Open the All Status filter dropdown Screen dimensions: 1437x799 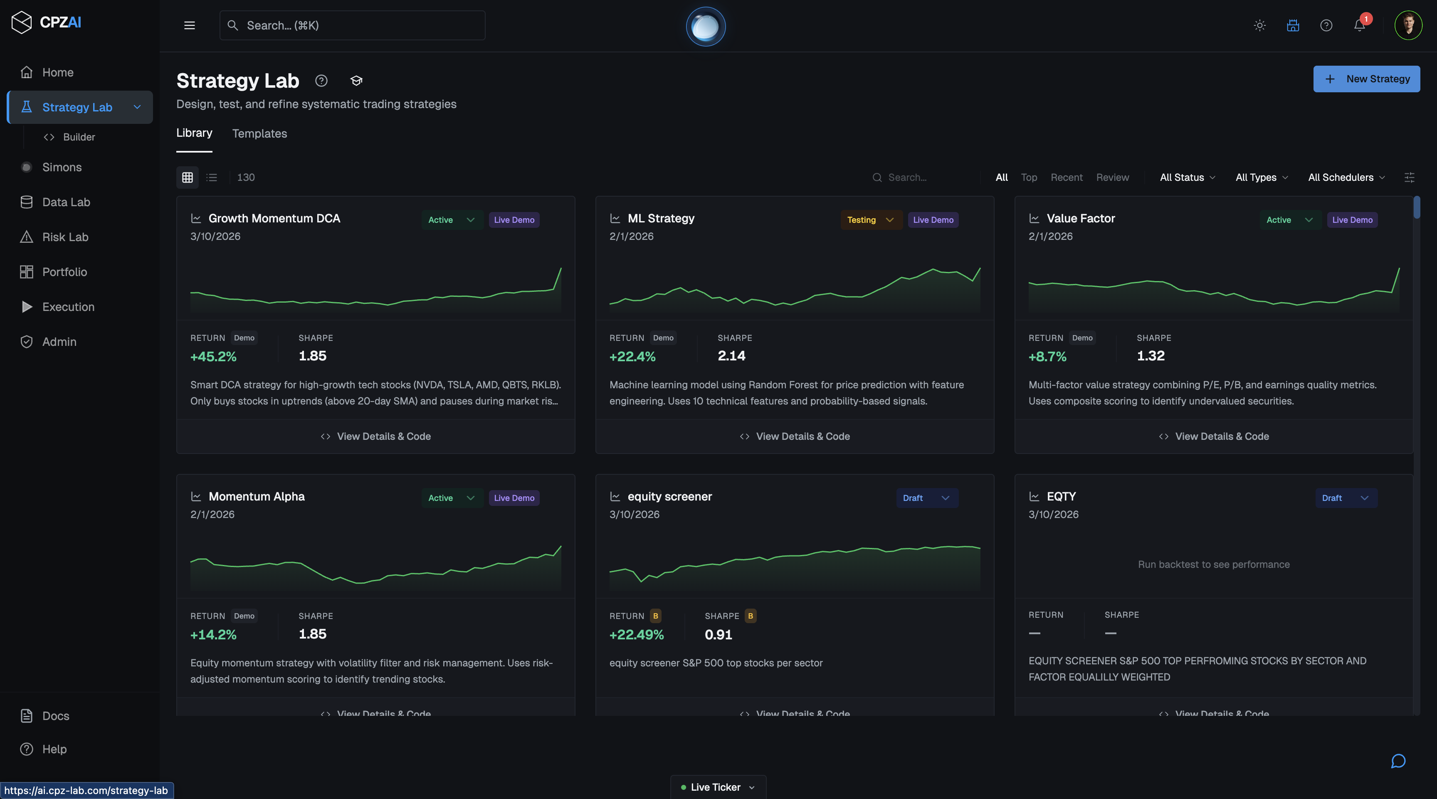1187,178
